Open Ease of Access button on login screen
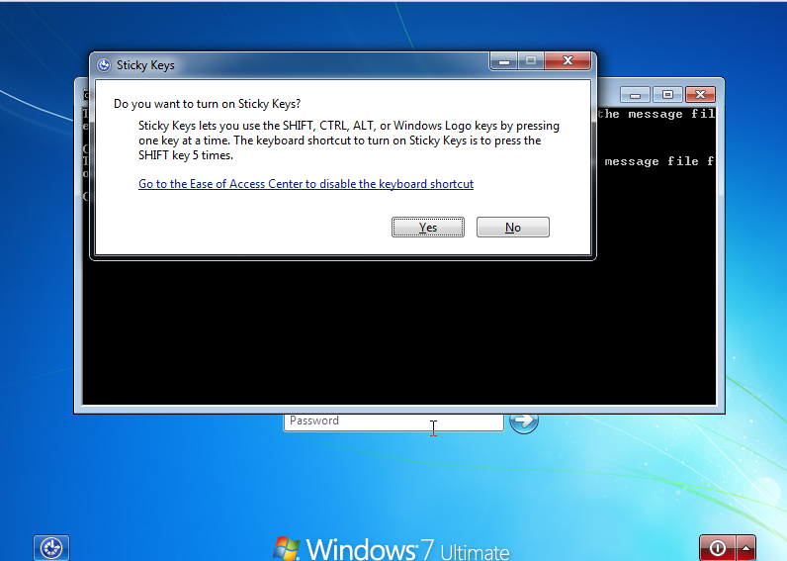Image resolution: width=787 pixels, height=561 pixels. (x=51, y=548)
